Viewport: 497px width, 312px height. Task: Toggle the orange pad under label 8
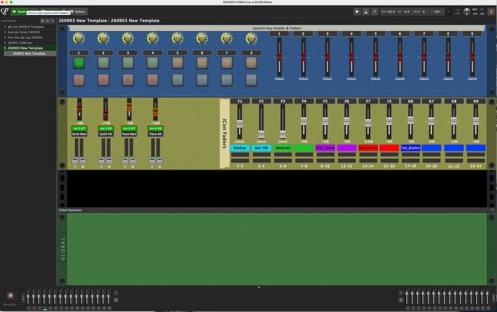pos(251,63)
